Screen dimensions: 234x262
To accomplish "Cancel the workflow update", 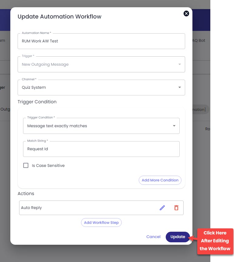I will 153,237.
